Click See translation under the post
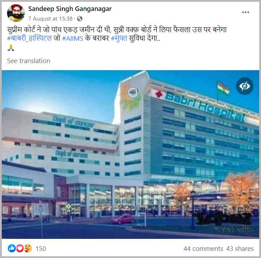 pyautogui.click(x=29, y=61)
